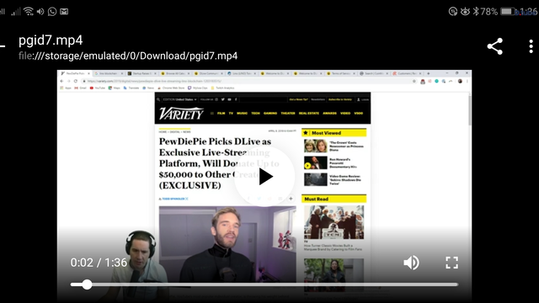Share the video file
The height and width of the screenshot is (303, 539).
(x=494, y=46)
